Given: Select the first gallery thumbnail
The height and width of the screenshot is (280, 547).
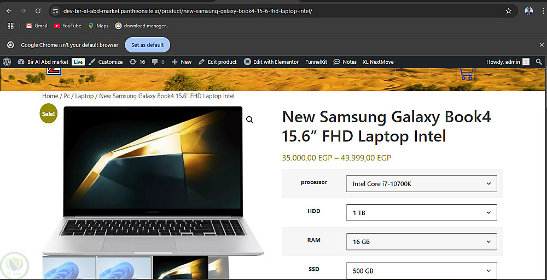Looking at the screenshot, I should tap(69, 268).
